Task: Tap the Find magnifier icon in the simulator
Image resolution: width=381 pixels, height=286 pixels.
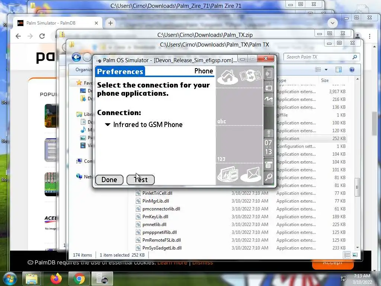Action: pyautogui.click(x=269, y=177)
